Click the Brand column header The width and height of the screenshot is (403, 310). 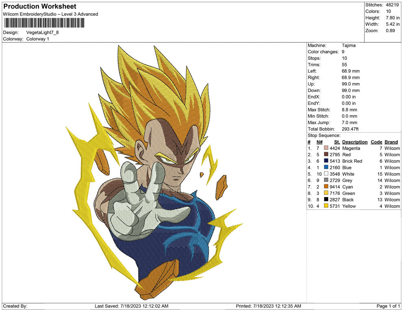[x=391, y=142]
